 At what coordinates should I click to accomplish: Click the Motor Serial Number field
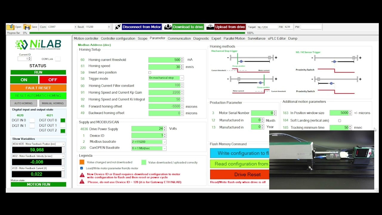[x=264, y=113]
